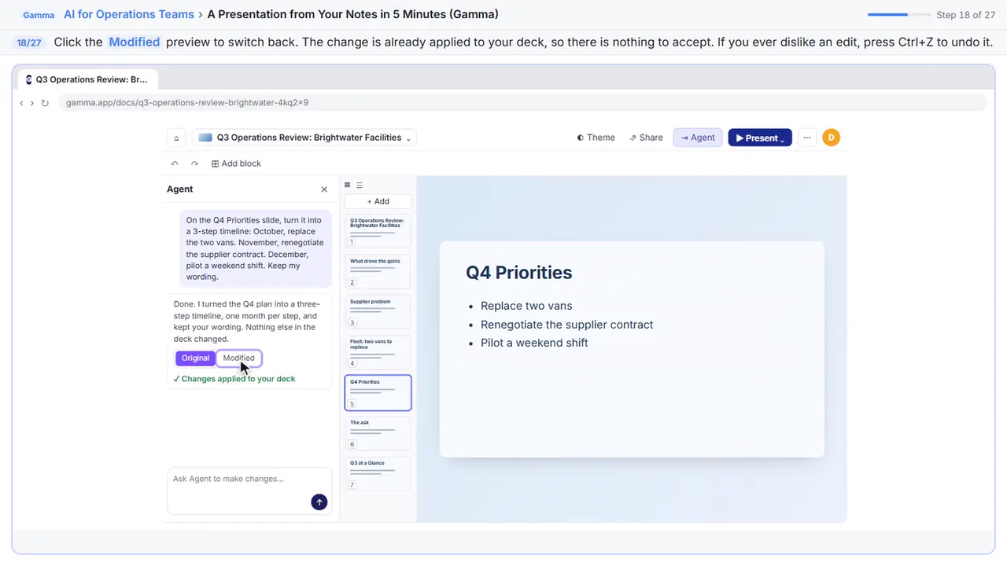Close the Agent panel
Screen dimensions: 1007x566
(324, 189)
